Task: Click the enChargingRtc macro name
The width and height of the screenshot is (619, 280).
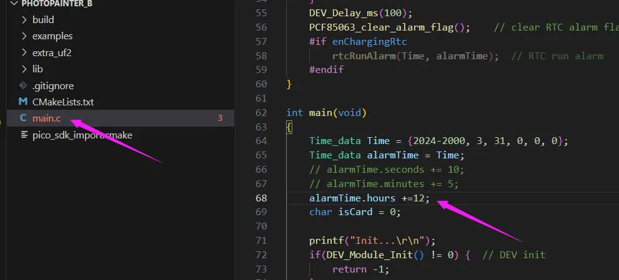Action: 370,42
